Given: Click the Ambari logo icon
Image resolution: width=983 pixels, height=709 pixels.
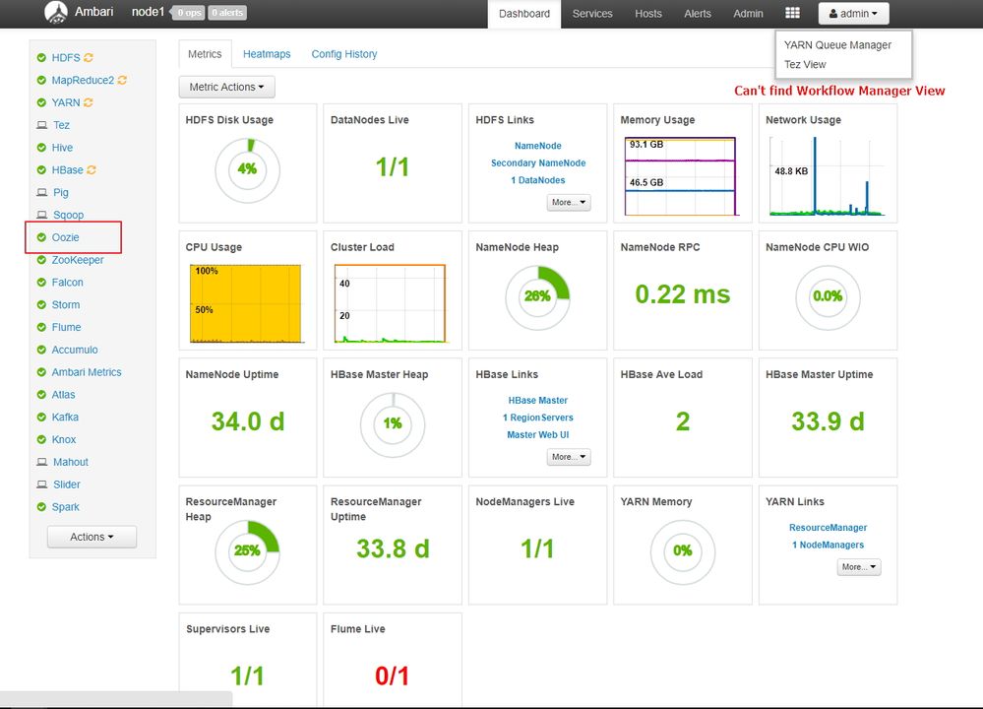Looking at the screenshot, I should tap(56, 13).
